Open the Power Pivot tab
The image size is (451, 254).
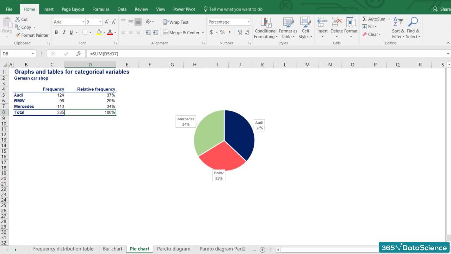point(184,9)
